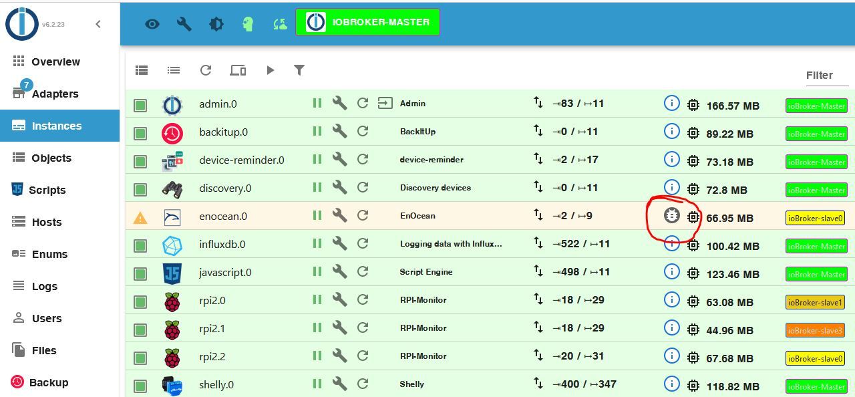The height and width of the screenshot is (397, 855).
Task: Click the ioBroker-slave3 host tag
Action: point(815,330)
